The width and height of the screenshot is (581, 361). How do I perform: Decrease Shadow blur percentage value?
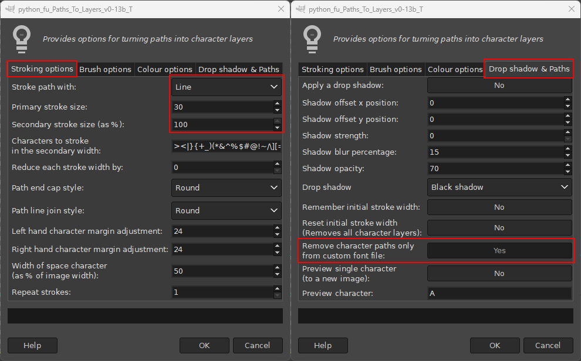[568, 155]
